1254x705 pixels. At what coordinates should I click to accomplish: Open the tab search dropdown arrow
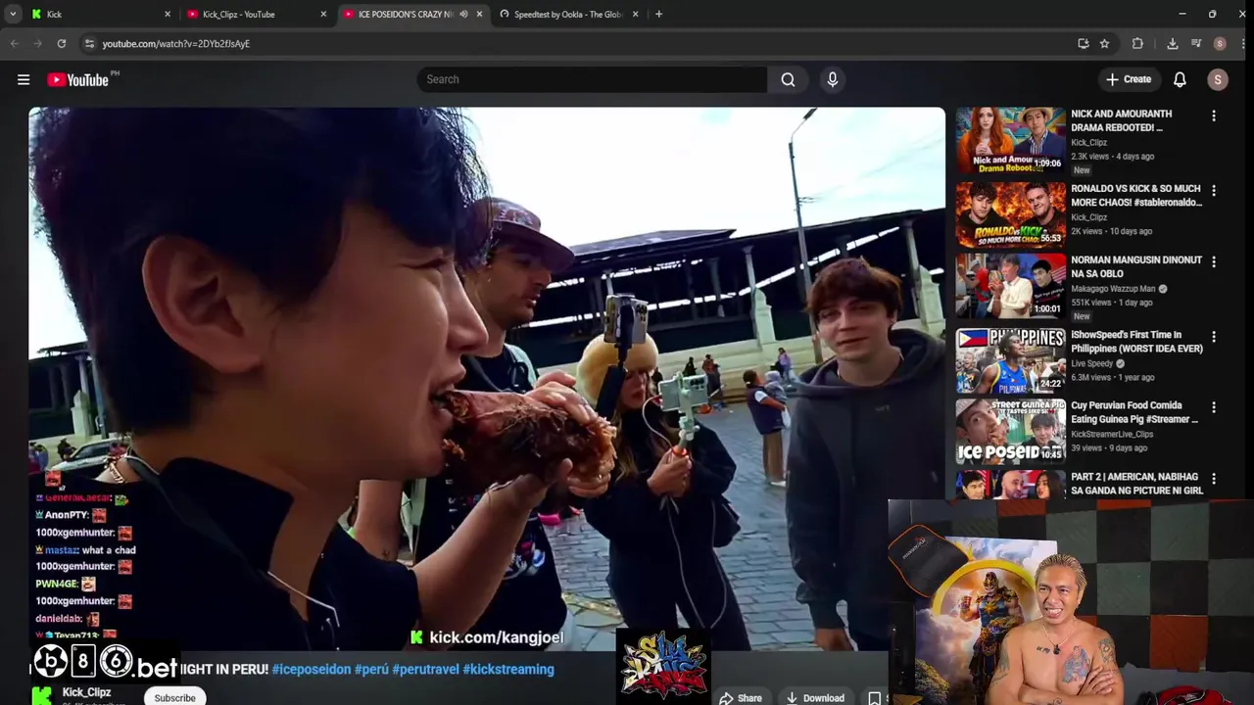point(13,14)
